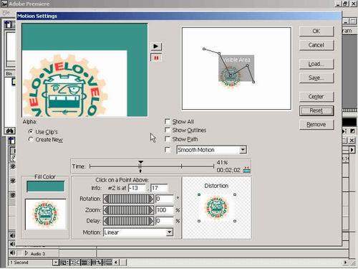Click the Delay slider right arrow
This screenshot has height=269, width=358.
151,221
